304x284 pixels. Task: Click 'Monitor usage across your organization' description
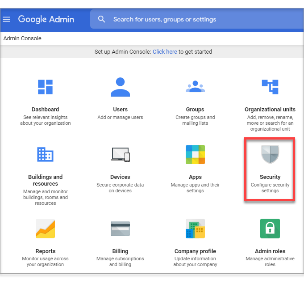[x=45, y=262]
